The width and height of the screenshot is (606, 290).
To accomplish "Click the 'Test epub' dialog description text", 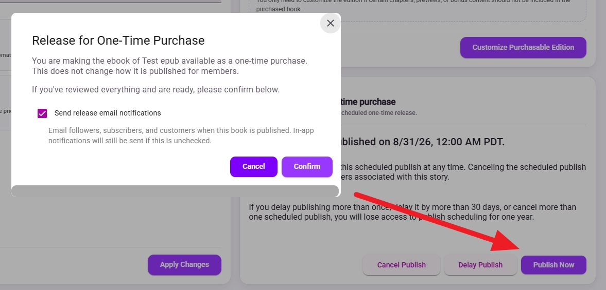I will tap(169, 66).
